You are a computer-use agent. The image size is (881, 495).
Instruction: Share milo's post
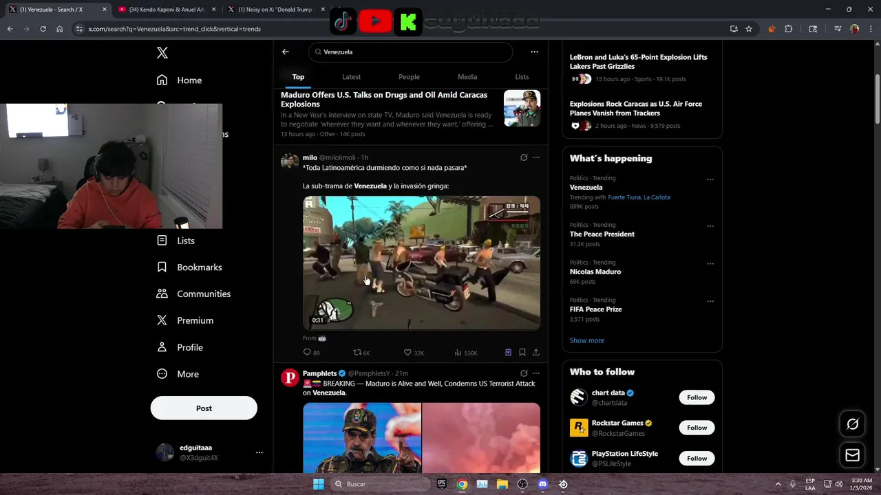536,353
